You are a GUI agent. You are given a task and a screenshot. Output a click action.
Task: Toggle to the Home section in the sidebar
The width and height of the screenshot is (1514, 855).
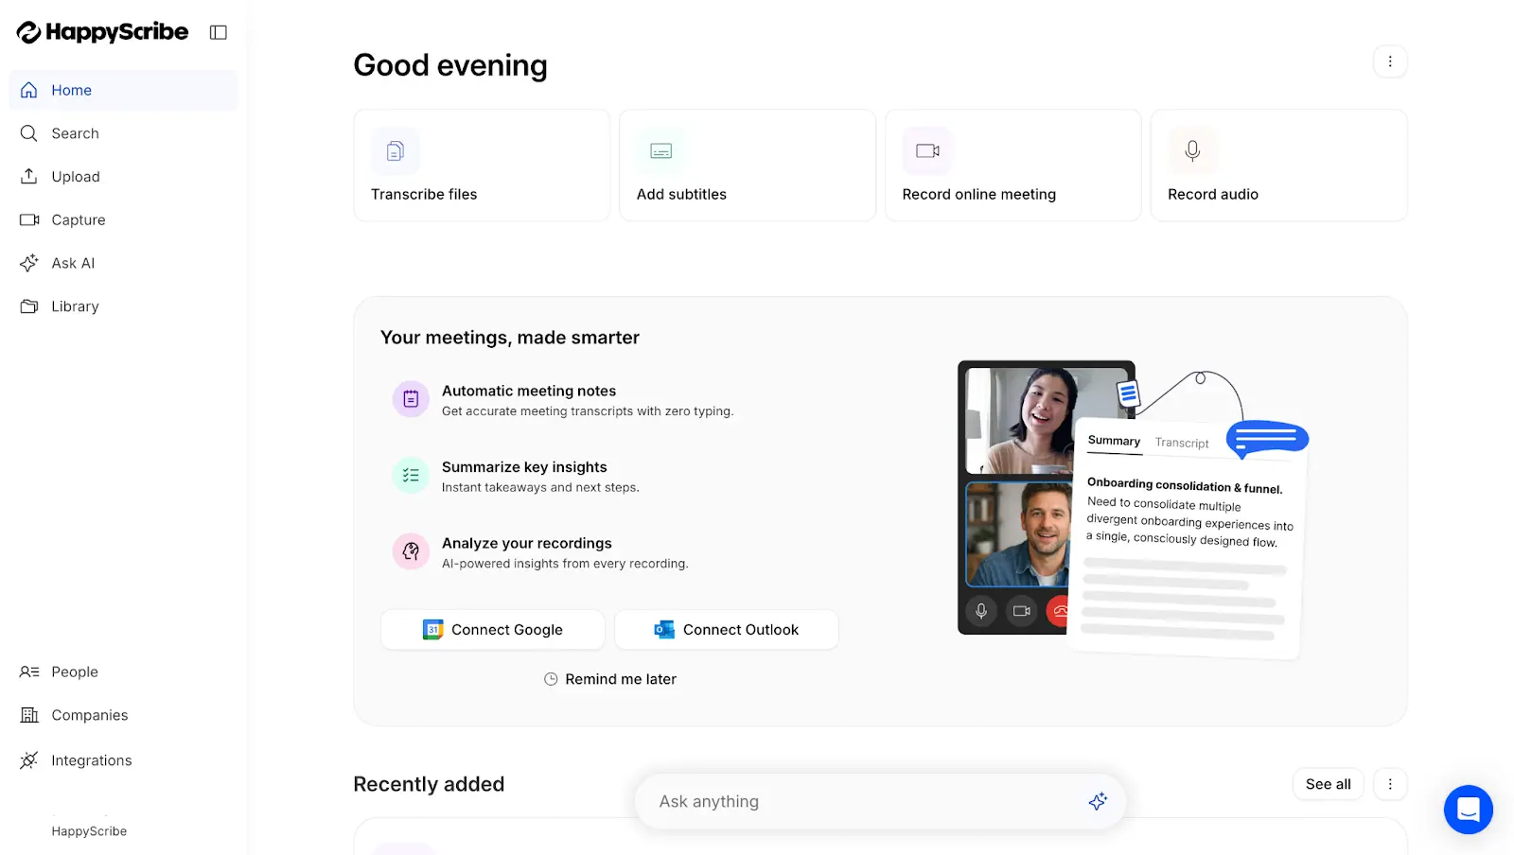point(71,90)
